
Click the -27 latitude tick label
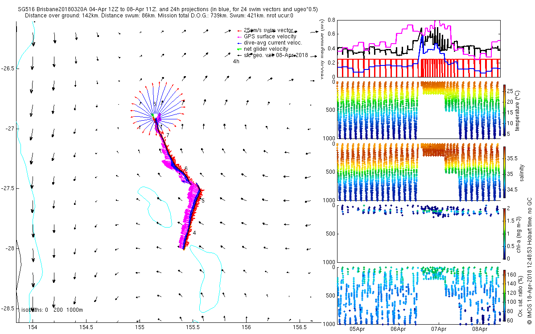tap(9, 129)
